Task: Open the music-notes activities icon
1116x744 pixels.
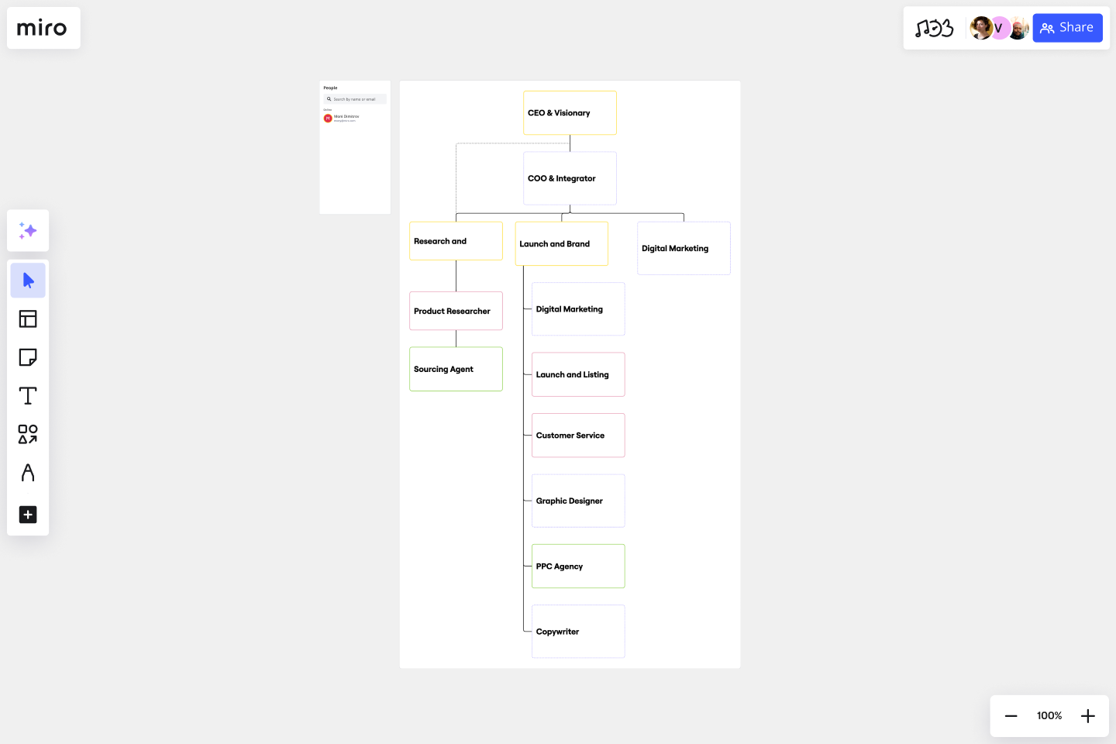Action: click(934, 29)
